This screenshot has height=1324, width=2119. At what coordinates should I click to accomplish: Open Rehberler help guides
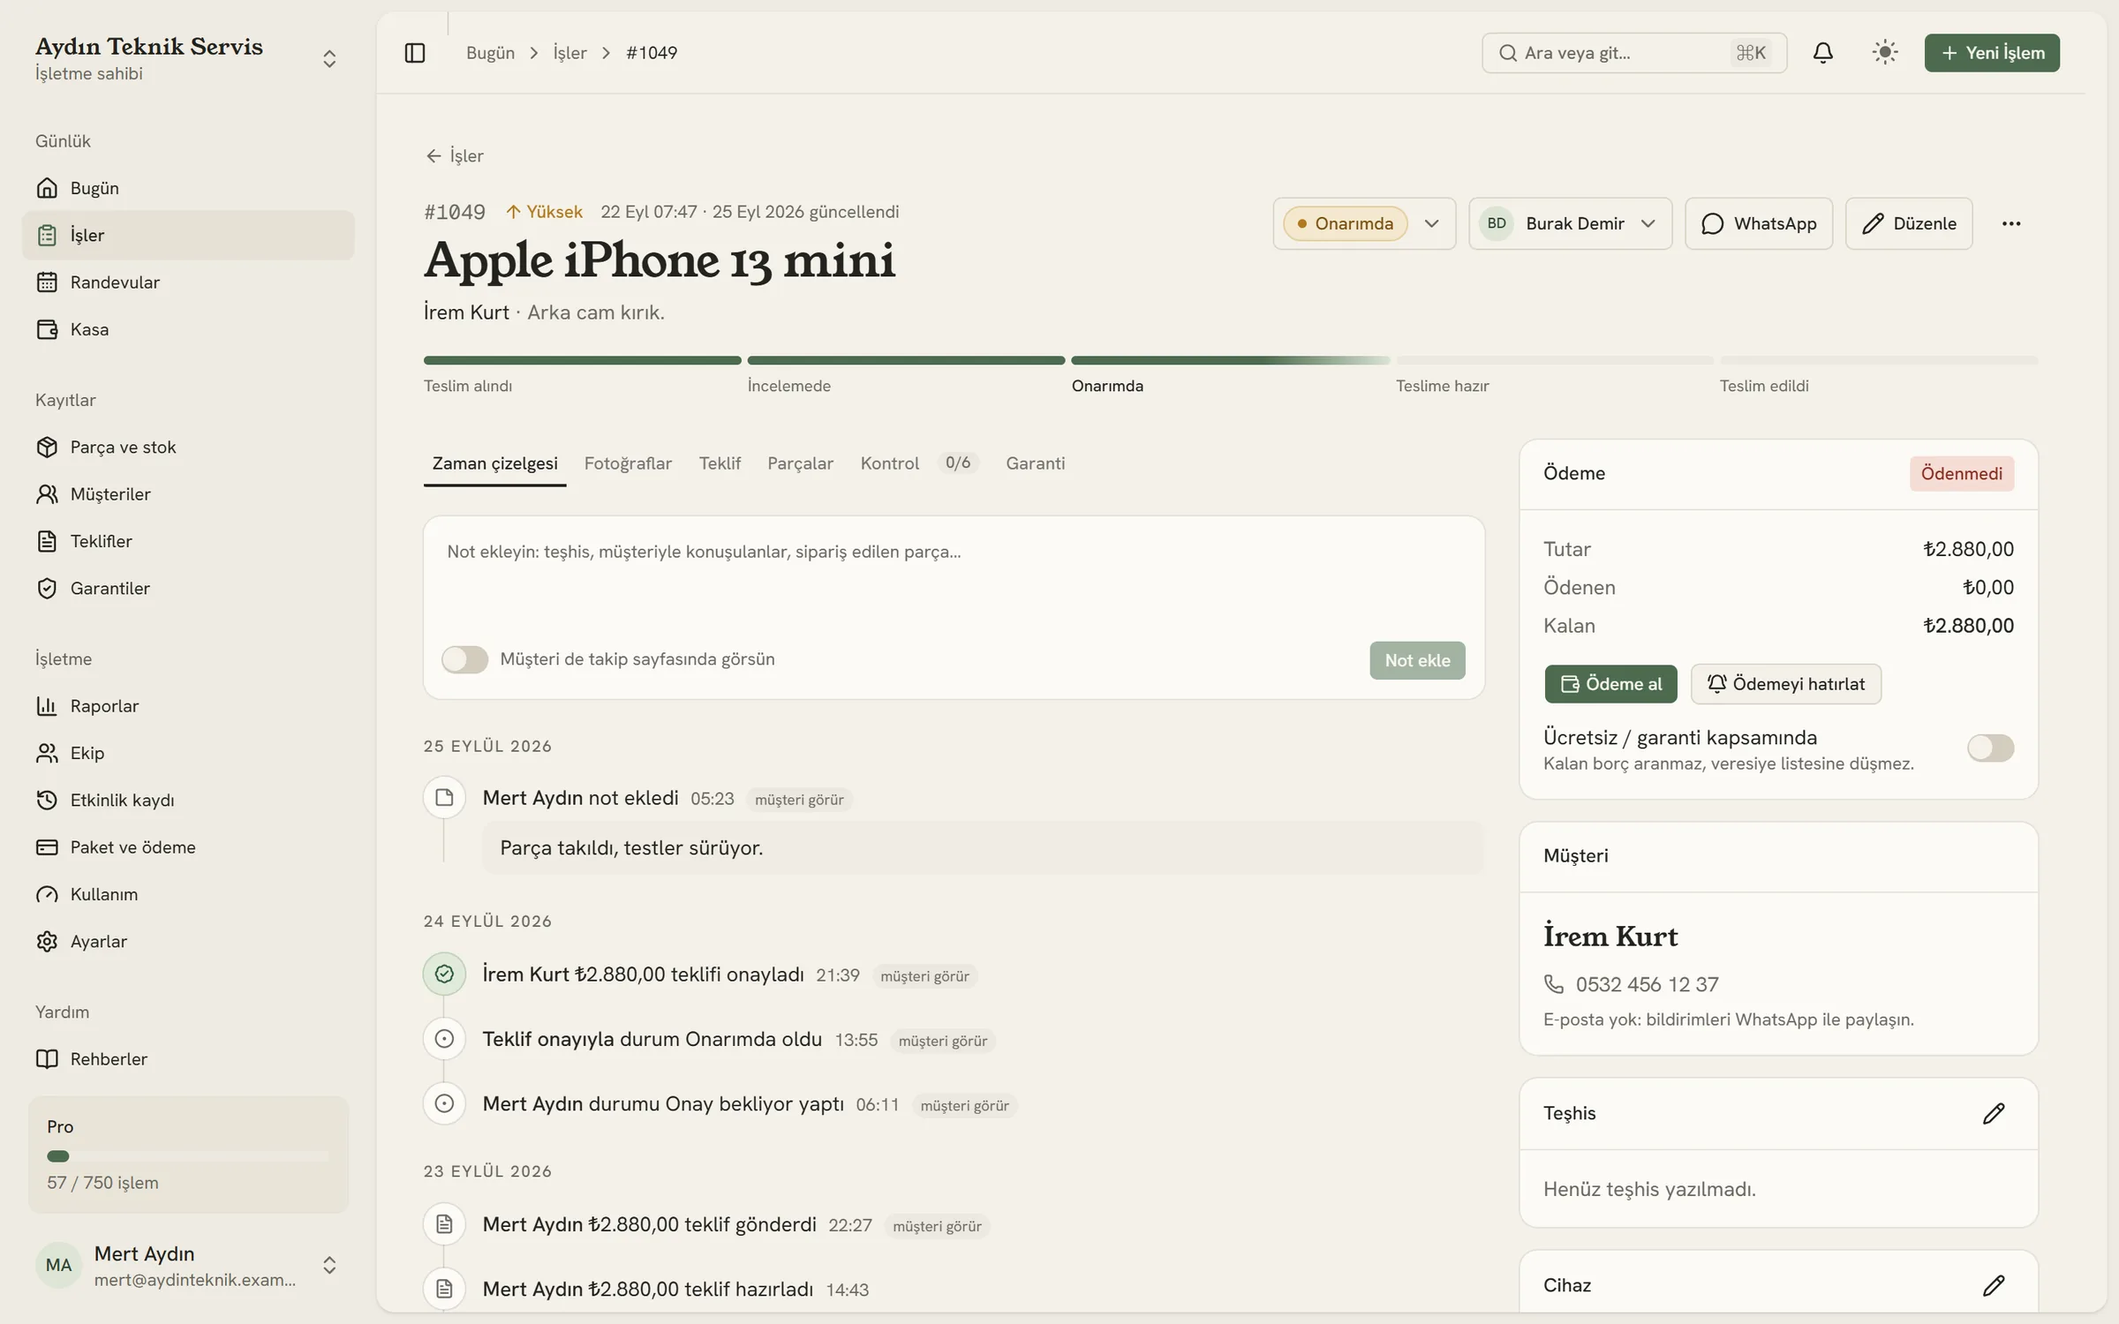point(188,1059)
